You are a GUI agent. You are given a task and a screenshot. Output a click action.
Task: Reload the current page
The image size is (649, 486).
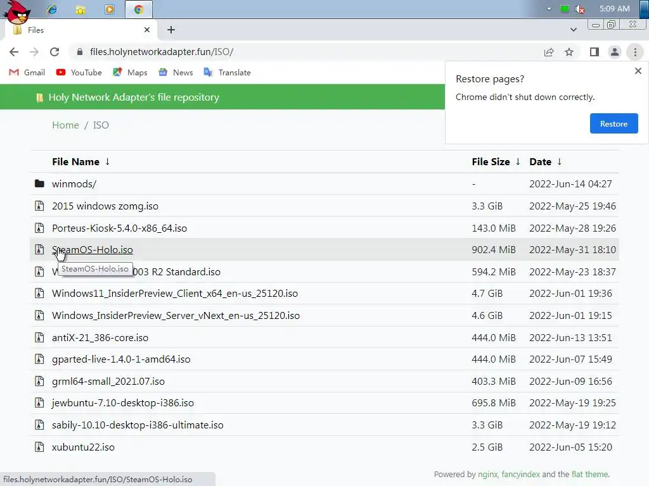point(55,52)
